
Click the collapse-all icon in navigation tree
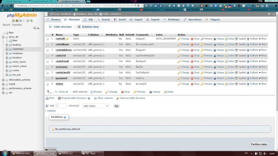[35, 28]
